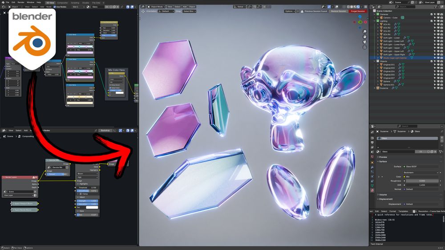
Task: Click the viewport zoom magnifier gizmo
Action: coord(365,32)
